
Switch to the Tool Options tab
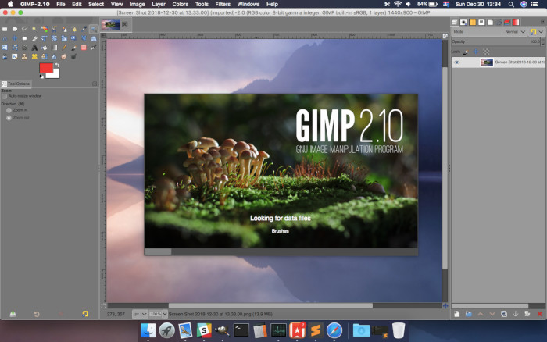[16, 84]
